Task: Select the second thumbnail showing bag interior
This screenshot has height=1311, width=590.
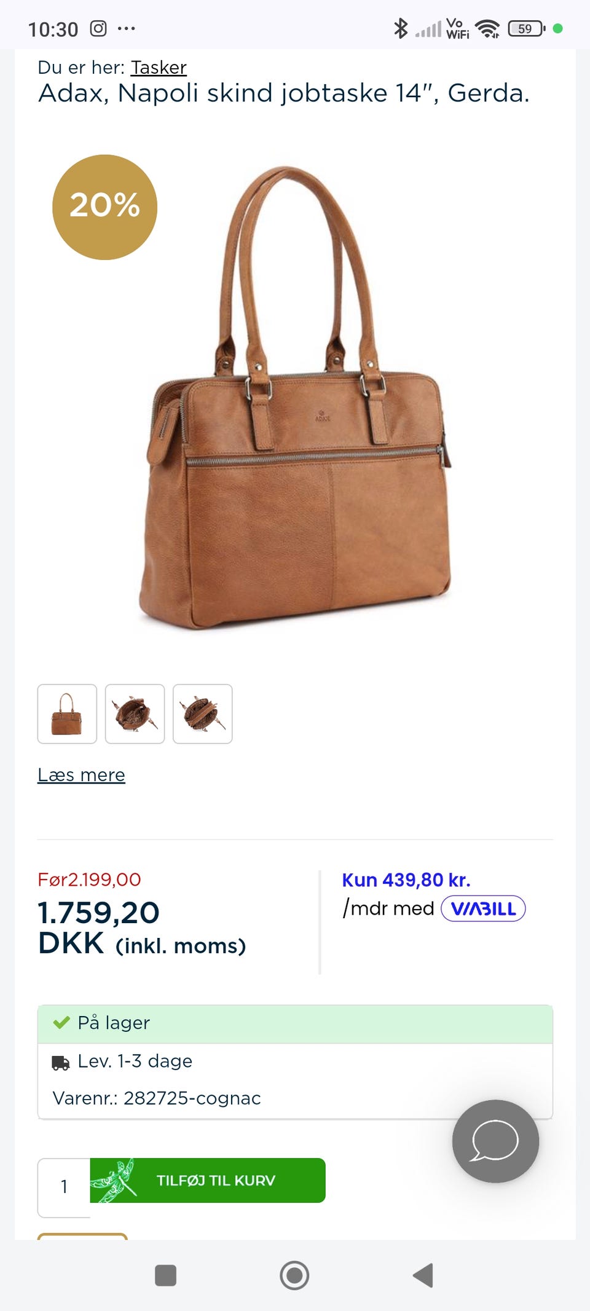Action: 135,714
